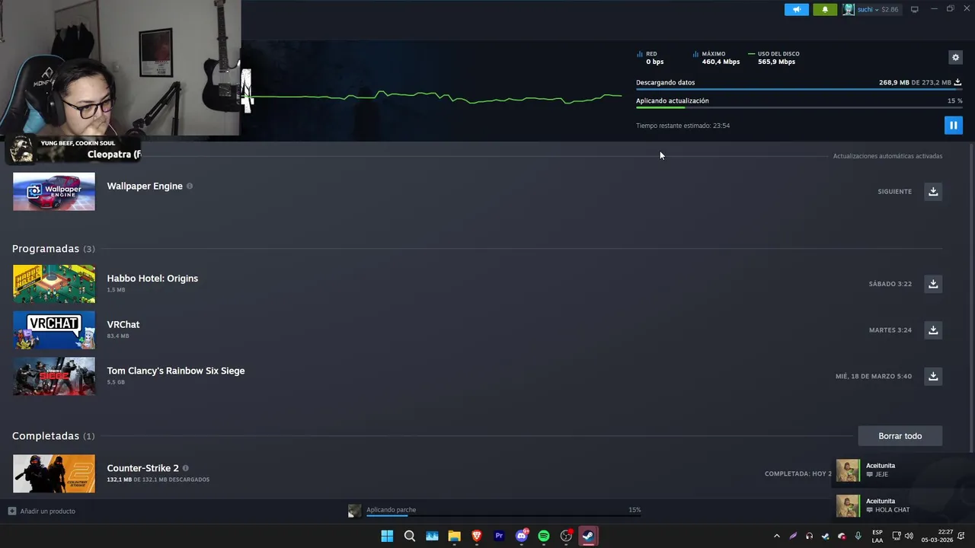
Task: Open Spotify from taskbar
Action: pyautogui.click(x=544, y=536)
